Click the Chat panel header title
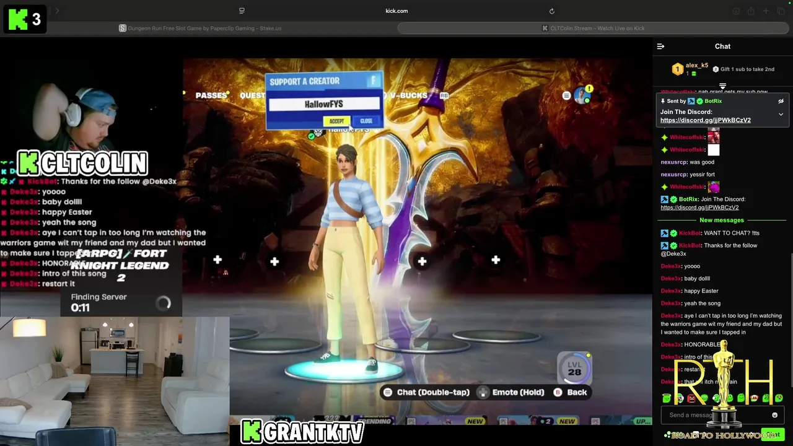 [x=722, y=46]
